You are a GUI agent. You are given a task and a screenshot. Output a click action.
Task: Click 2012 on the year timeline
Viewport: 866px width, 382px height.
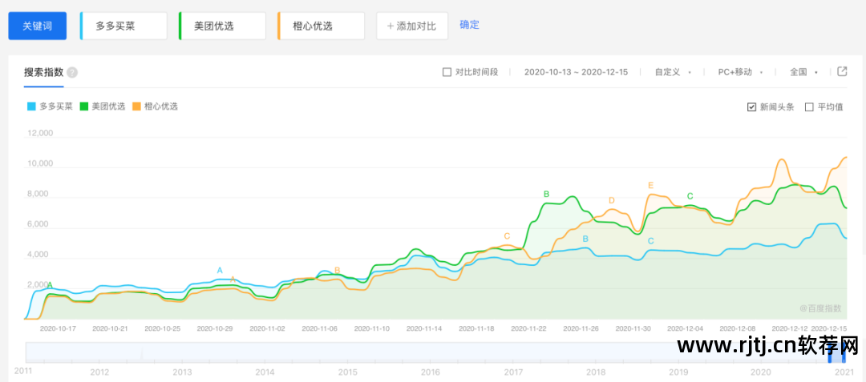pos(99,372)
